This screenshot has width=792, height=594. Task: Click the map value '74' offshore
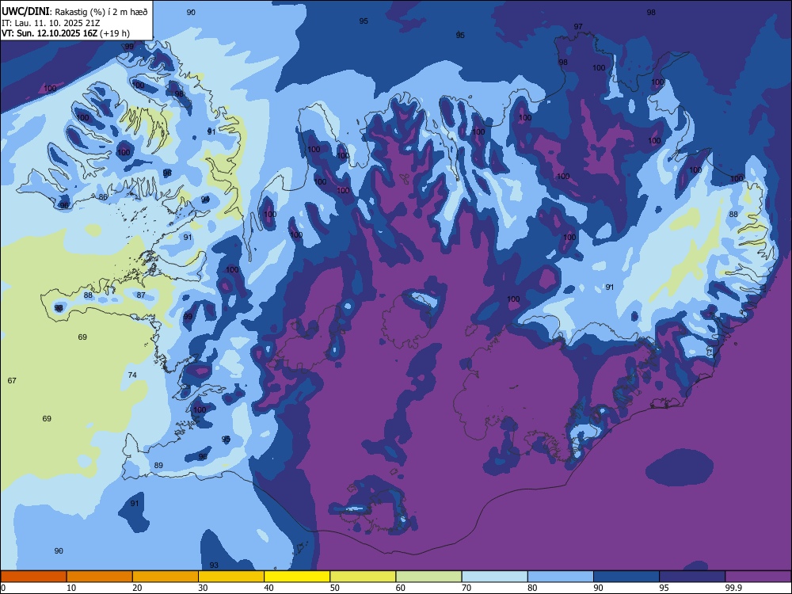132,375
